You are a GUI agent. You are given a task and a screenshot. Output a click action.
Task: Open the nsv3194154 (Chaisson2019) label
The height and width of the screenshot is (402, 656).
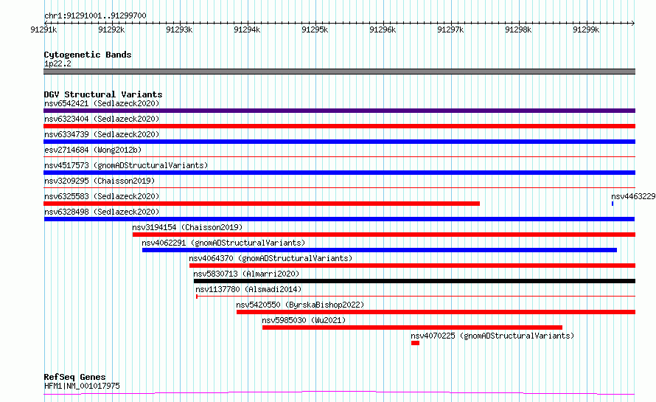(x=187, y=227)
